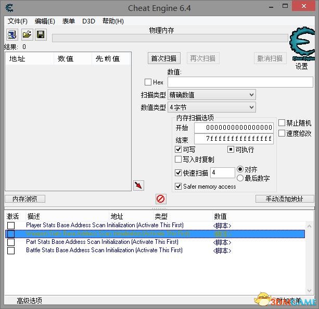Select Player Stats Base Address Scan row
The image size is (319, 309).
click(x=155, y=226)
